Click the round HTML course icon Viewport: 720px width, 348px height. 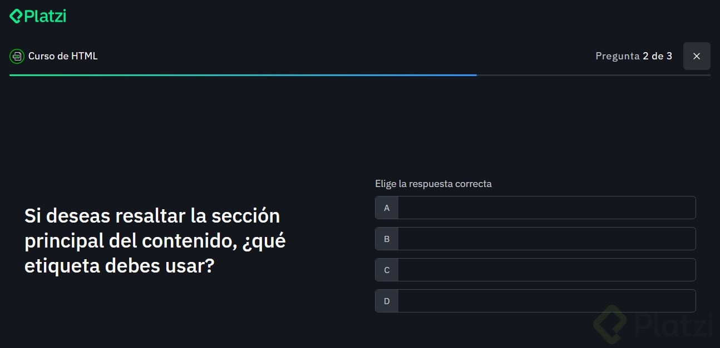pyautogui.click(x=17, y=56)
